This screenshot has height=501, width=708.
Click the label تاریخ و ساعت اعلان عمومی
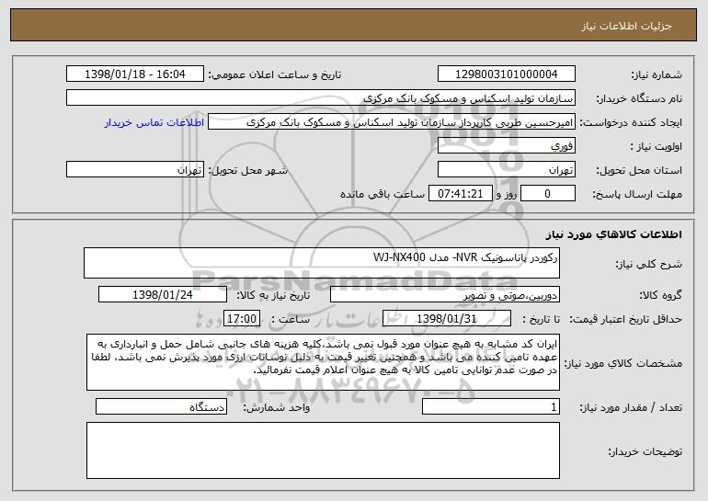tap(275, 75)
